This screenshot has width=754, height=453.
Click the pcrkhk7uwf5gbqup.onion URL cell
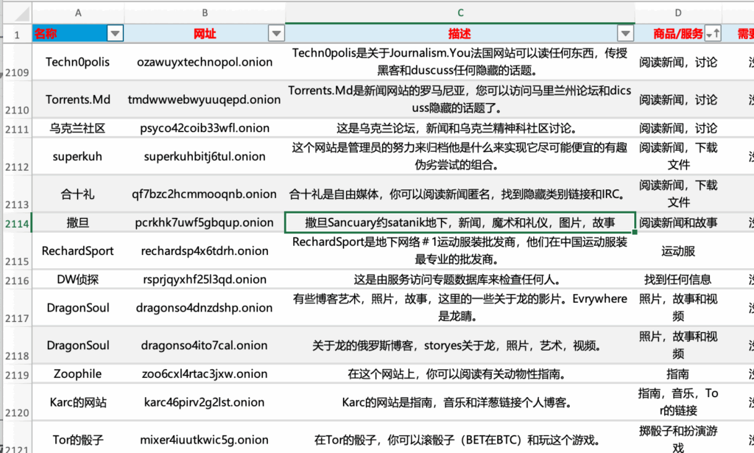[x=205, y=222]
